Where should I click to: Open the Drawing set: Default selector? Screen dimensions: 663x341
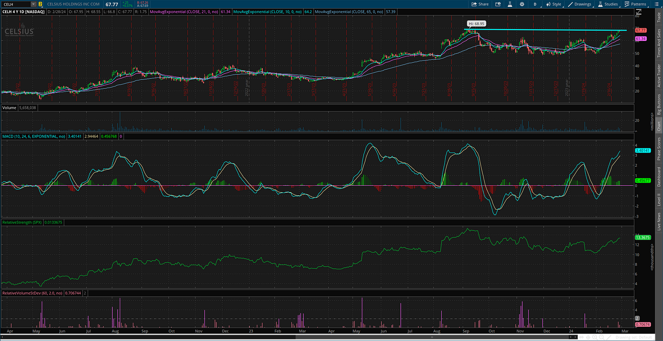click(x=634, y=337)
